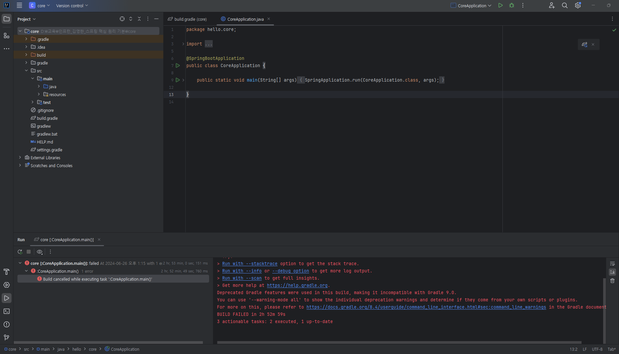Viewport: 619px width, 354px height.
Task: Toggle scroll to end of console
Action: [612, 272]
